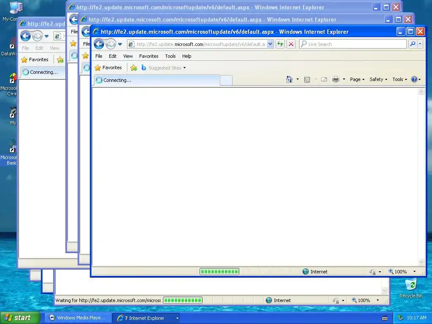Viewport: 432px width, 324px height.
Task: Expand the Home button dropdown arrow
Action: click(297, 79)
